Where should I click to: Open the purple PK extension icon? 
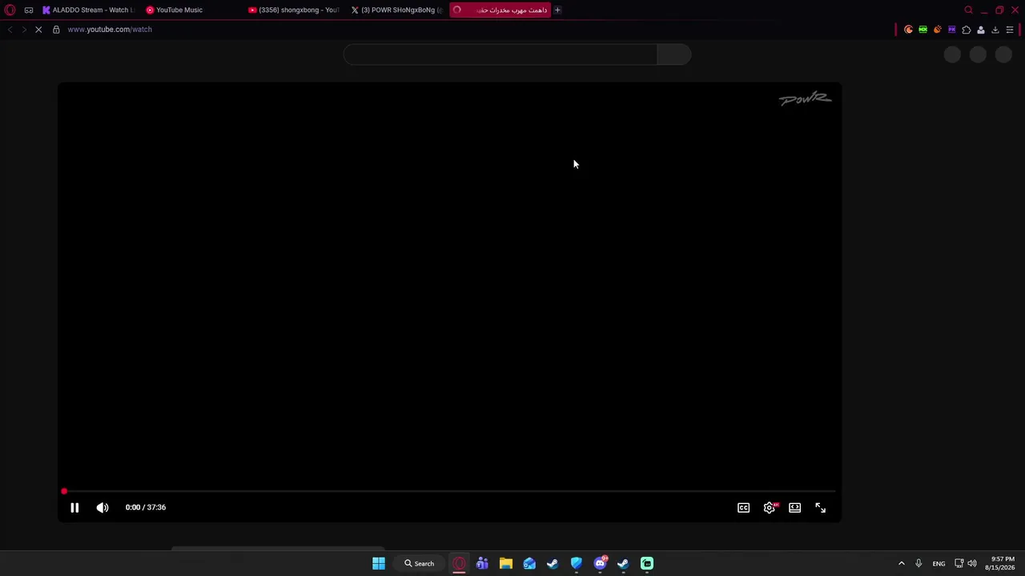(x=951, y=30)
